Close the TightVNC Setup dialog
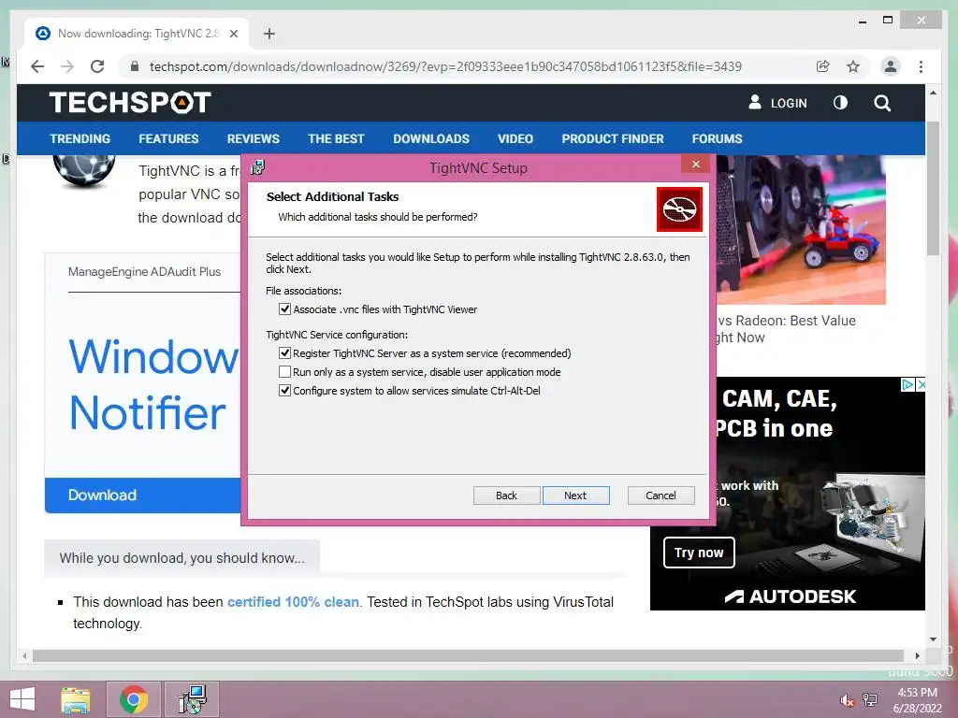This screenshot has height=718, width=958. tap(695, 165)
